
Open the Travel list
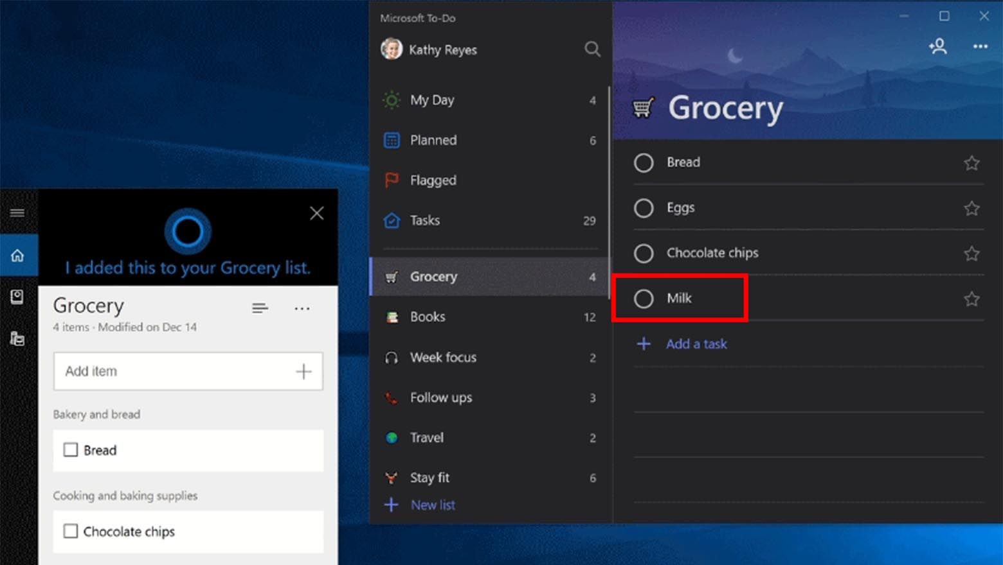click(490, 438)
